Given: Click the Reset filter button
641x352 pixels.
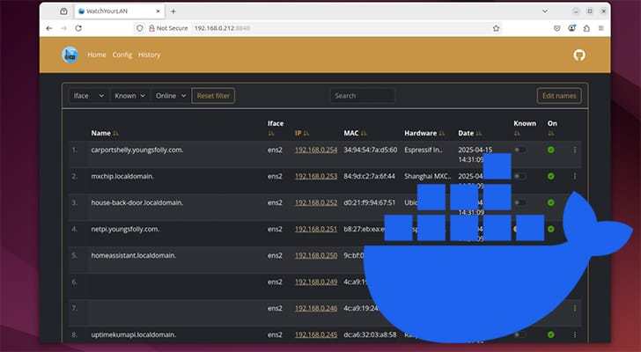Looking at the screenshot, I should click(213, 96).
